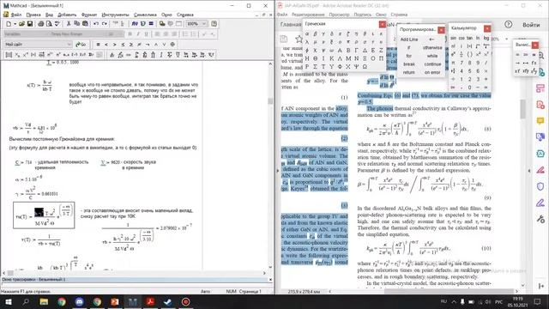Click Calculate equals-sign toolbar icon
This screenshot has height=309, width=549.
pos(151,24)
